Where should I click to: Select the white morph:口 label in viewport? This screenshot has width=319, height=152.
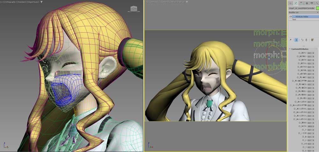pos(270,55)
